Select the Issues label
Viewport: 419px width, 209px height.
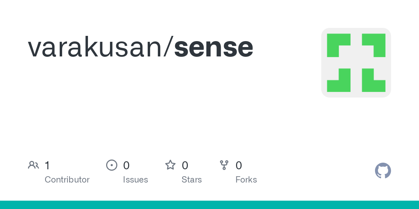(135, 180)
